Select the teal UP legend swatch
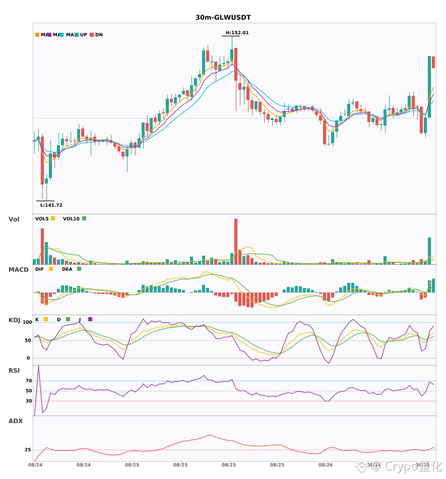The height and width of the screenshot is (479, 446). (77, 35)
